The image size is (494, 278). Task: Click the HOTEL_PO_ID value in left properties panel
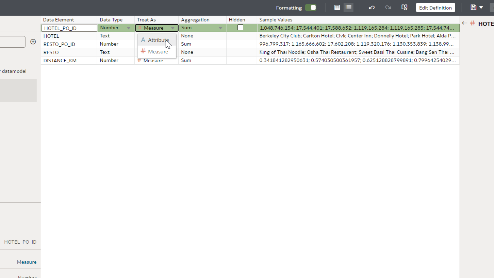click(20, 242)
